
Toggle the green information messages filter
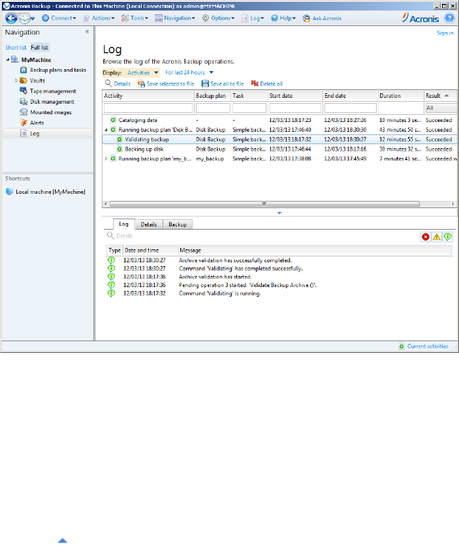click(x=447, y=237)
